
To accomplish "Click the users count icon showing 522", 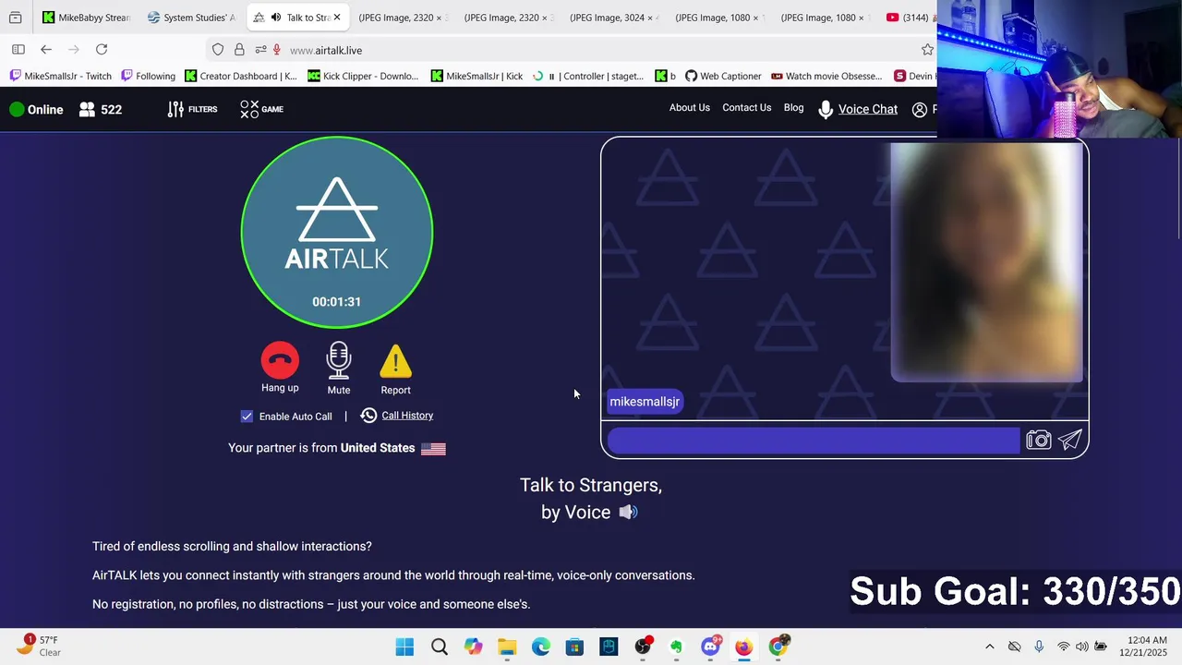I will 87,109.
